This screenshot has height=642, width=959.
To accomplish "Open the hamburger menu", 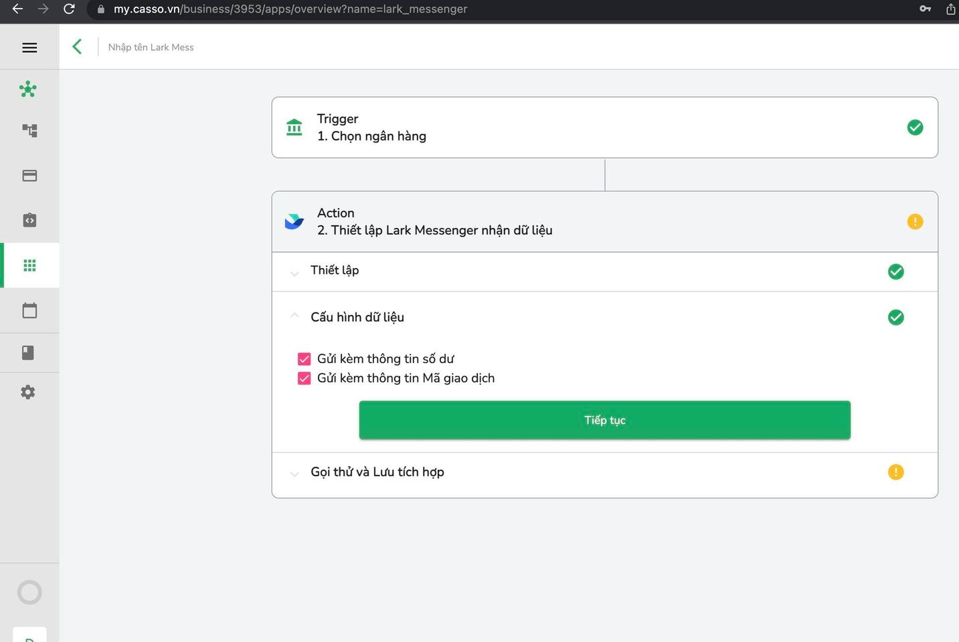I will coord(29,47).
